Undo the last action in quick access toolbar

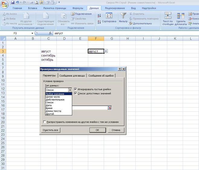point(18,2)
